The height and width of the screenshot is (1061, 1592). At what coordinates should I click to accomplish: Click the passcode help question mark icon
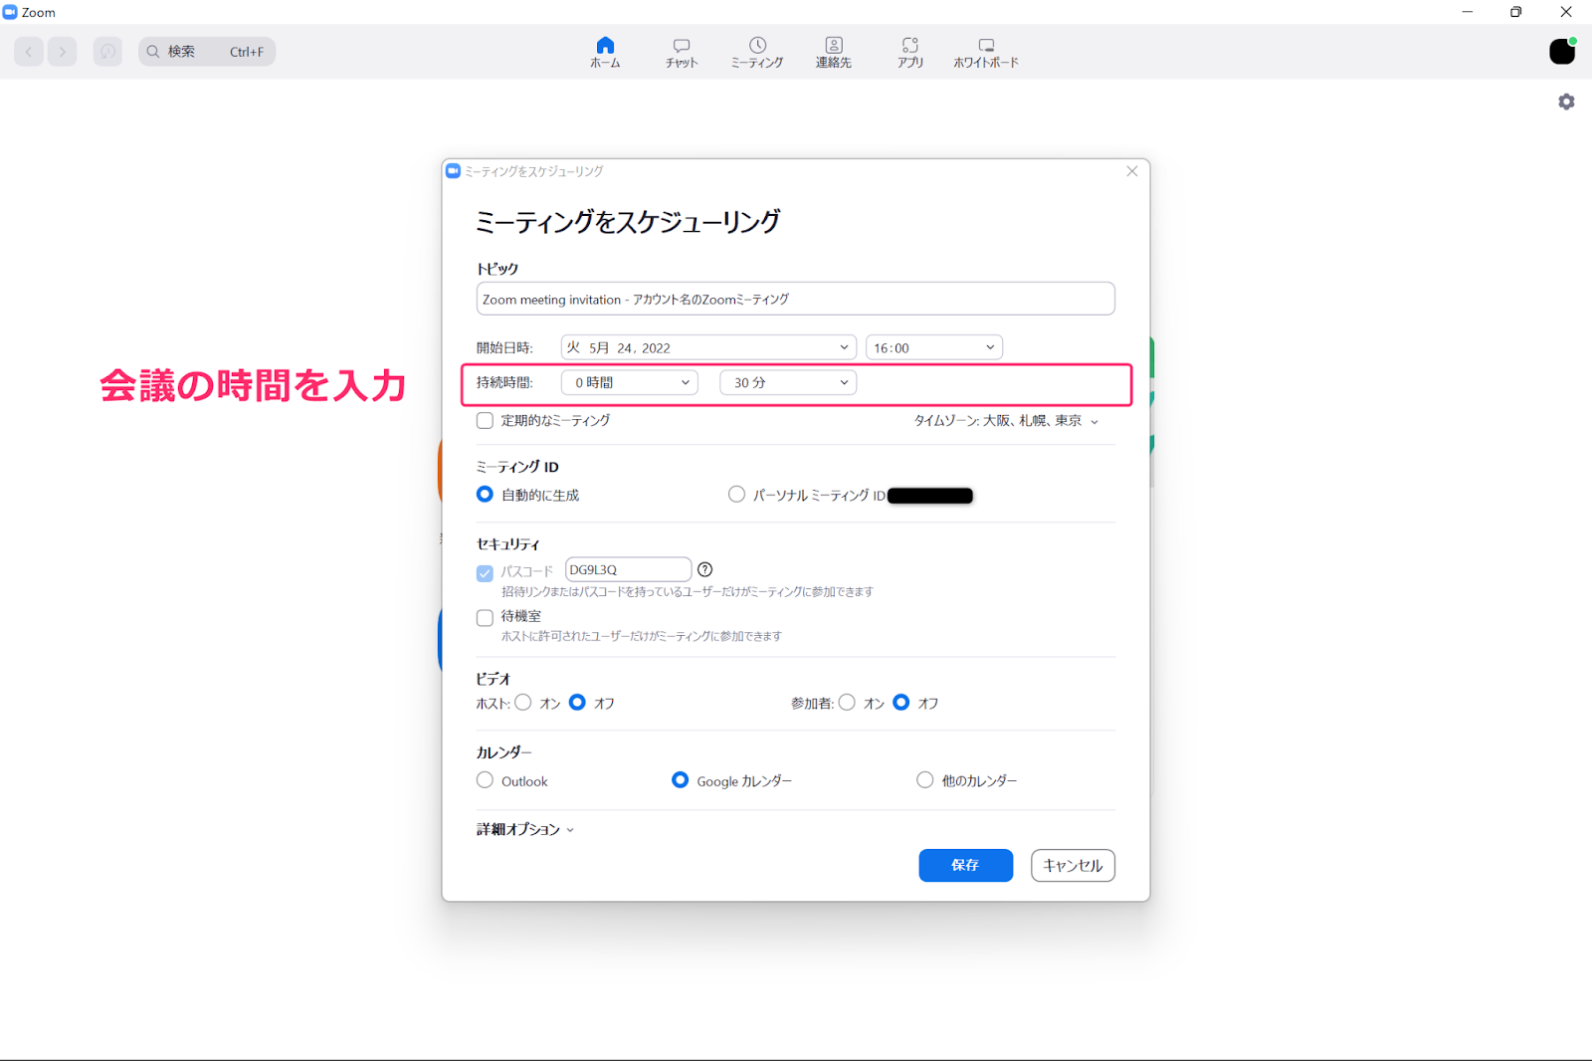tap(704, 569)
